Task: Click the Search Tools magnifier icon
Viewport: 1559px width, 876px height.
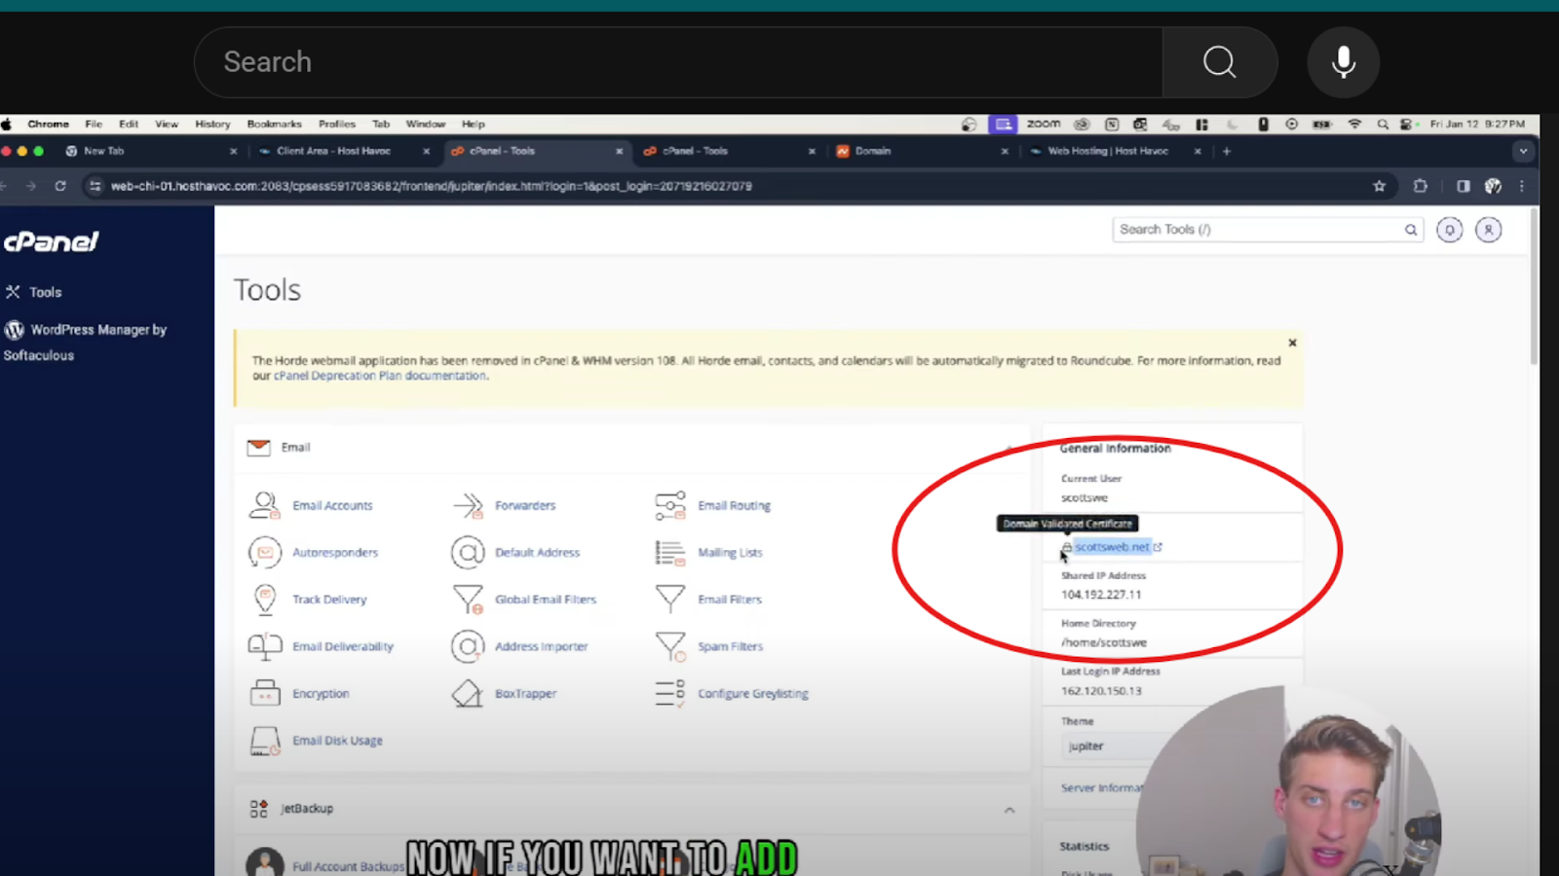Action: pos(1410,230)
